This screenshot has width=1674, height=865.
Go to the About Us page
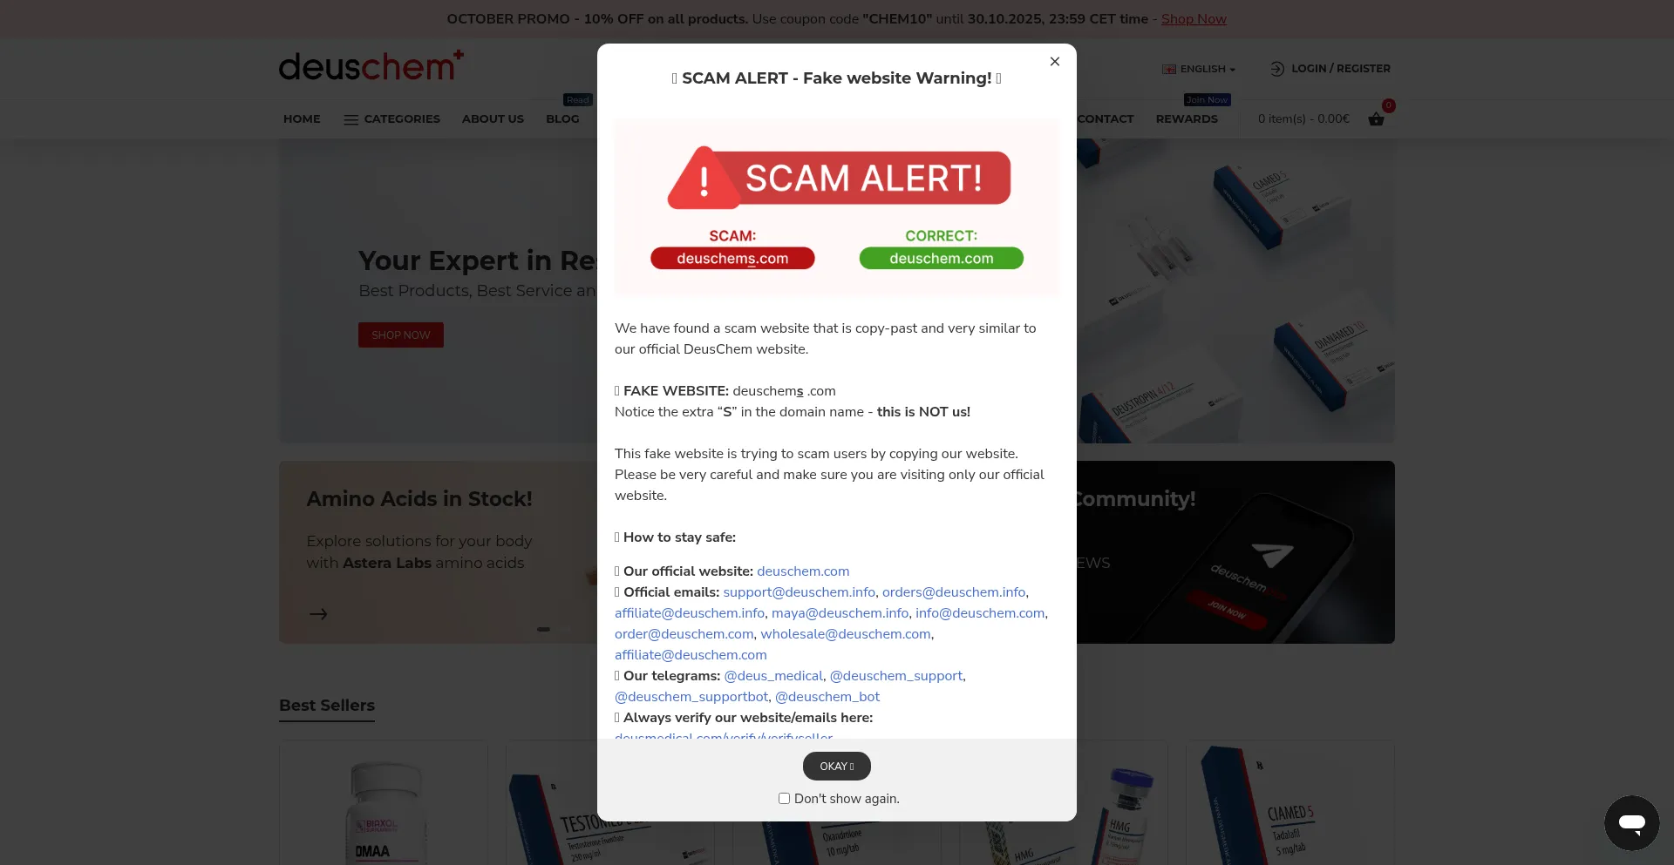pyautogui.click(x=493, y=119)
